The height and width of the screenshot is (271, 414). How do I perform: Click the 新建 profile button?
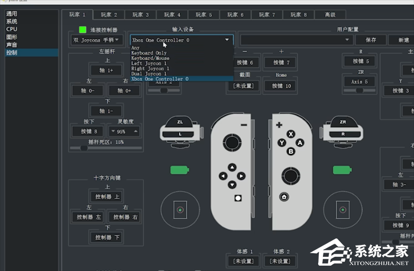tap(403, 40)
